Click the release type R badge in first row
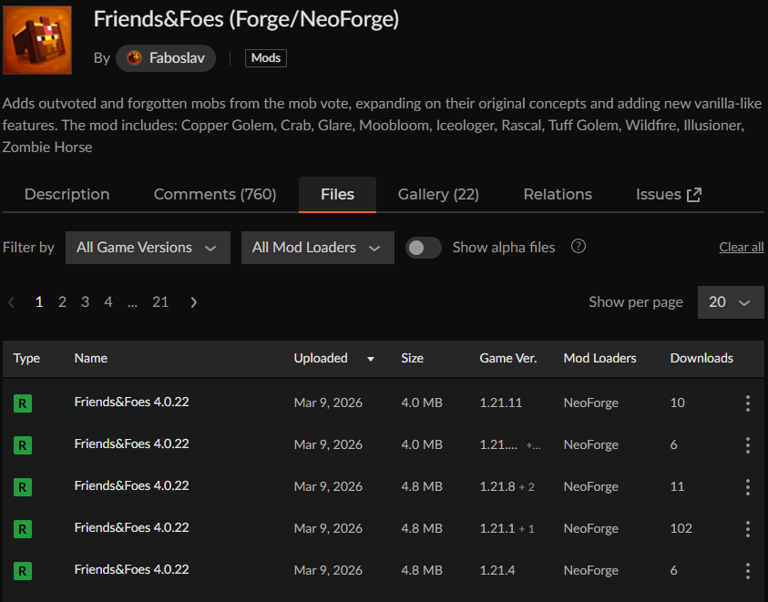 pos(23,403)
